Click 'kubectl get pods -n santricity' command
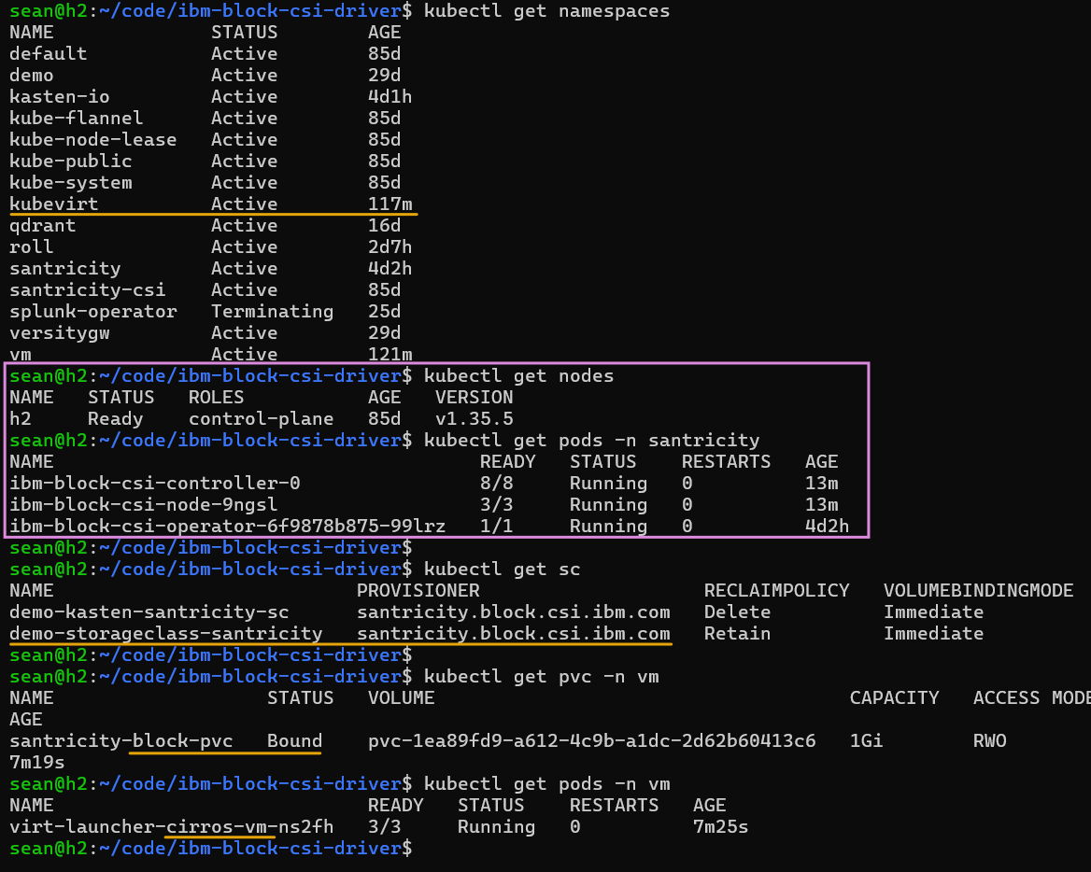Viewport: 1091px width, 872px height. 591,441
